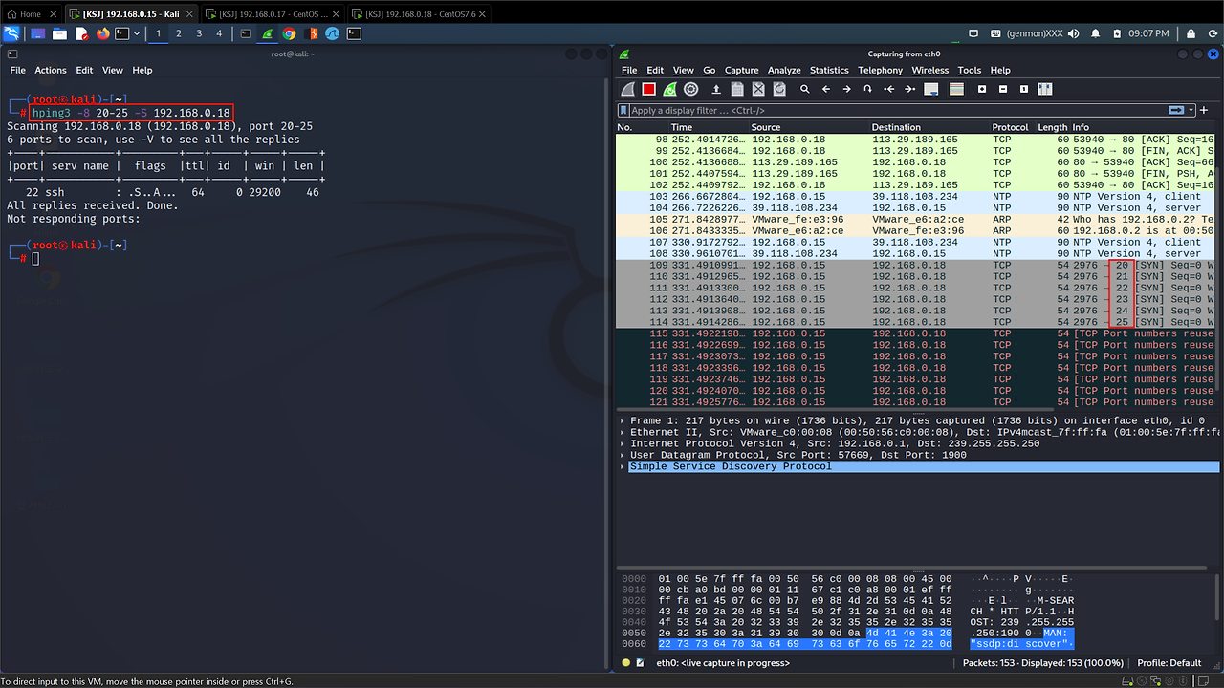
Task: Toggle packet list colorize button
Action: pyautogui.click(x=956, y=89)
